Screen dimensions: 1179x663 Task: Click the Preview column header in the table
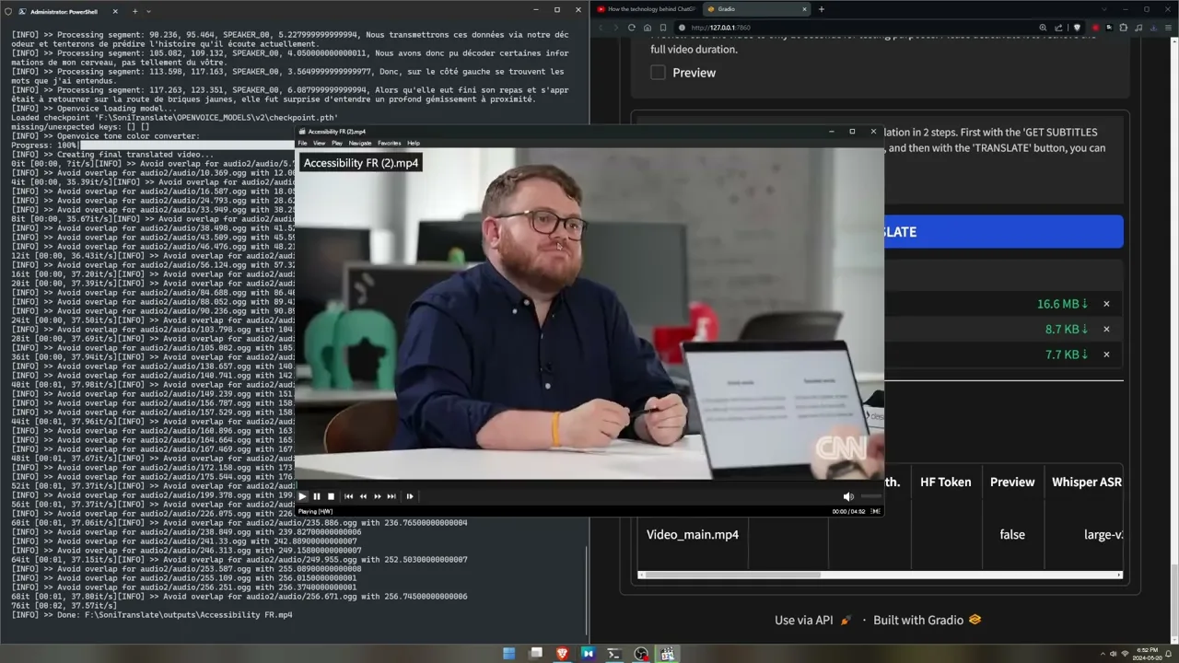tap(1012, 482)
